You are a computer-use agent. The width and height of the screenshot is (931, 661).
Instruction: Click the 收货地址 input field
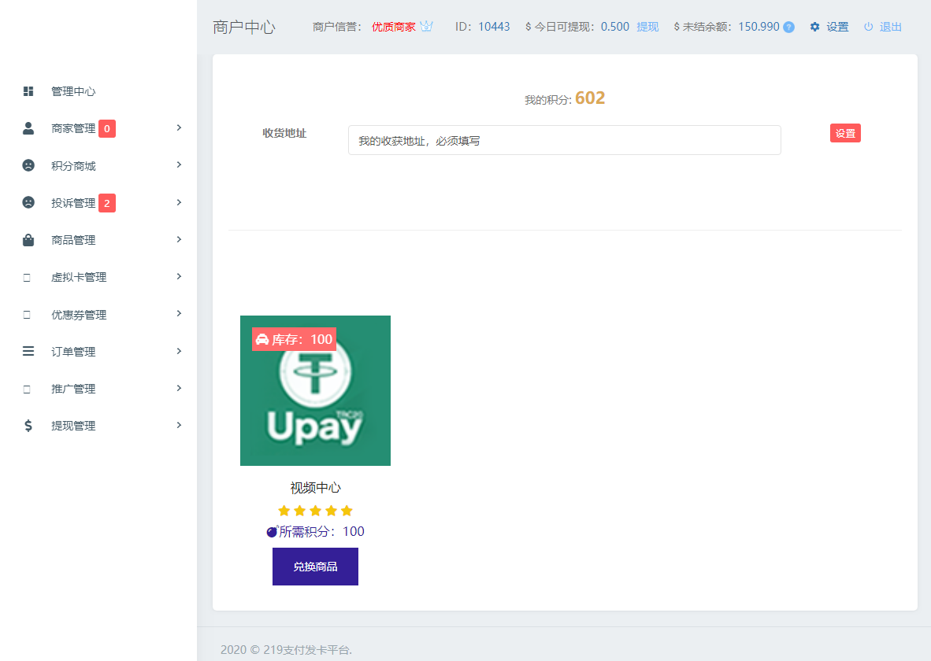(564, 140)
